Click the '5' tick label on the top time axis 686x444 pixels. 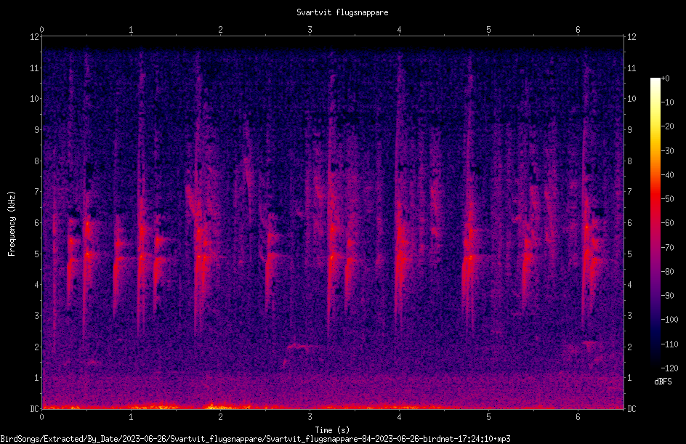tap(488, 30)
